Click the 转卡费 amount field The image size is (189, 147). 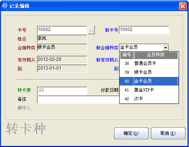click(62, 91)
